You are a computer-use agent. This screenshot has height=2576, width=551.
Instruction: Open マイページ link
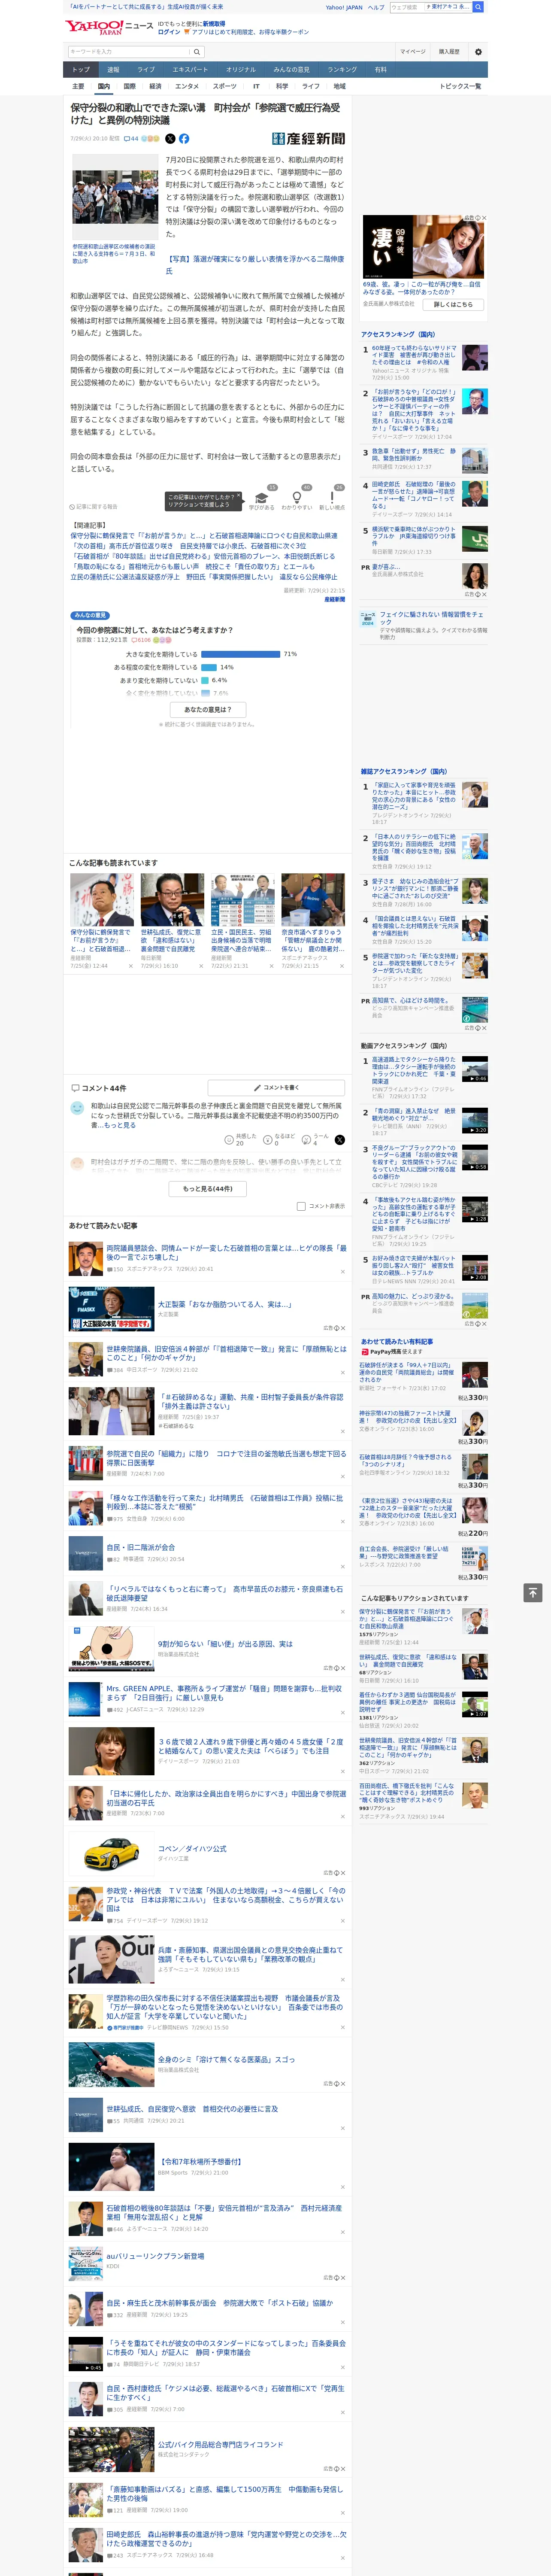coord(413,51)
